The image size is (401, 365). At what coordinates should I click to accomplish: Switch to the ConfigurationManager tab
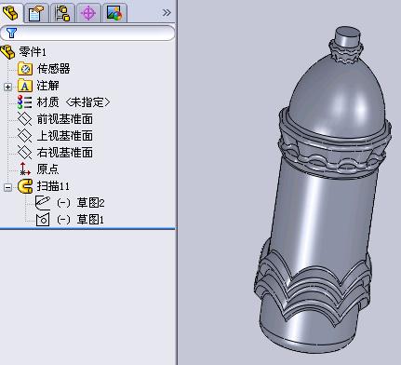[x=62, y=13]
